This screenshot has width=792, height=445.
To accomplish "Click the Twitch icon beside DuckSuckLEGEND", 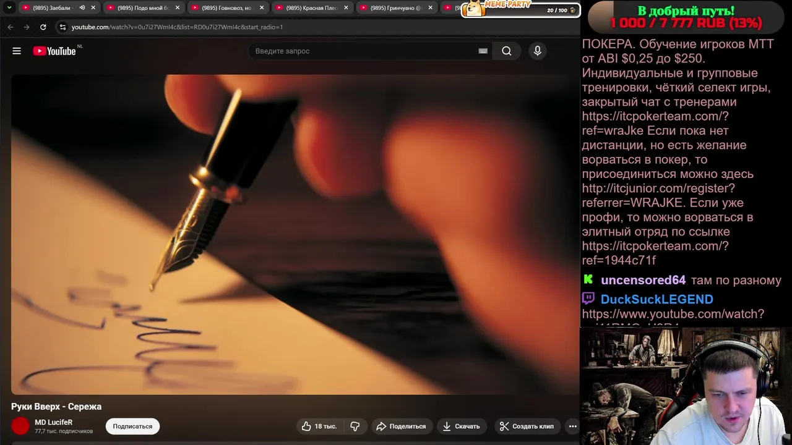I will point(588,299).
